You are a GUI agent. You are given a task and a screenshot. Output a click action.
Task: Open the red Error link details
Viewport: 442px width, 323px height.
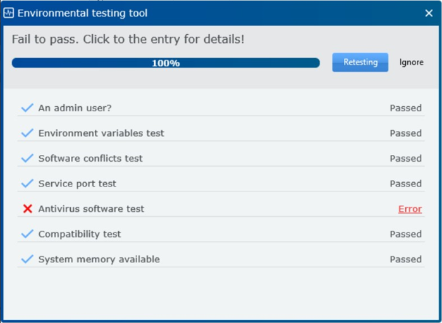[x=410, y=209]
